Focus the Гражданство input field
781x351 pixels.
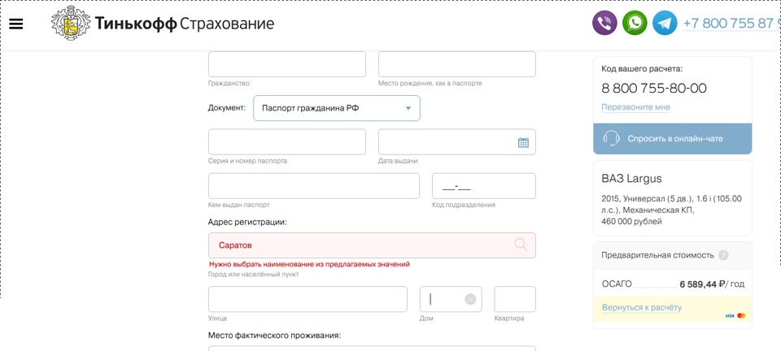tap(287, 64)
